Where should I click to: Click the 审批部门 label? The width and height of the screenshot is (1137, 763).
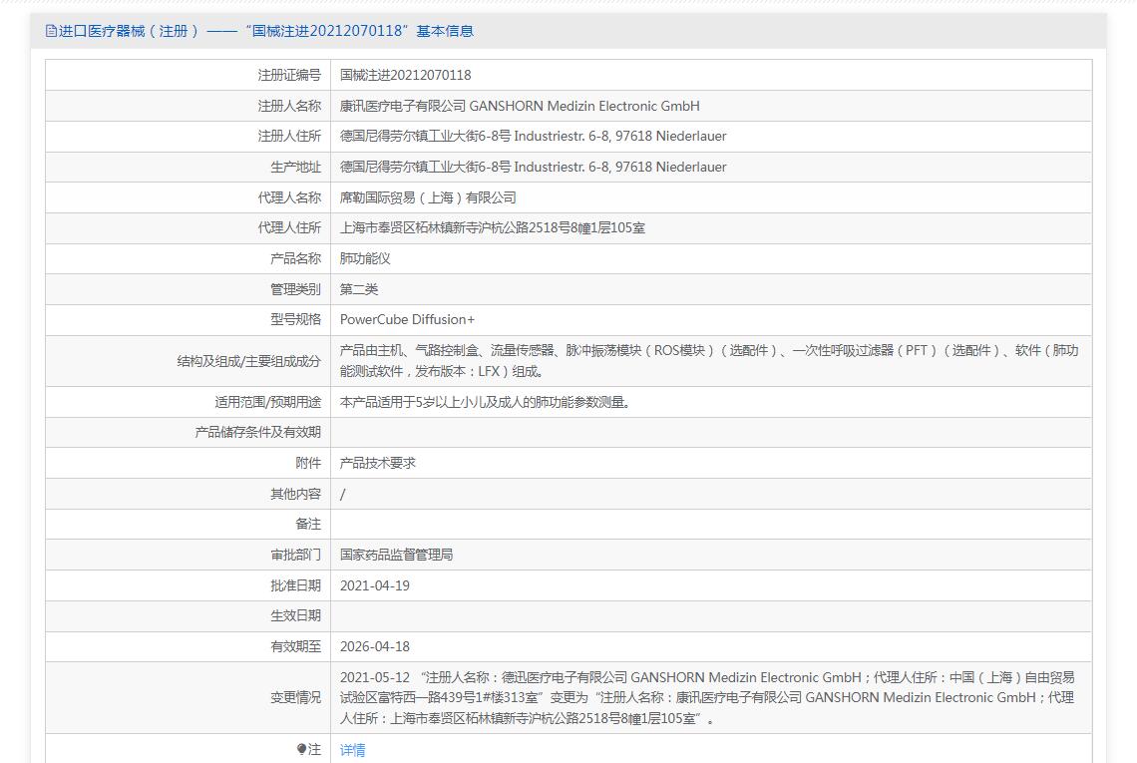(296, 555)
